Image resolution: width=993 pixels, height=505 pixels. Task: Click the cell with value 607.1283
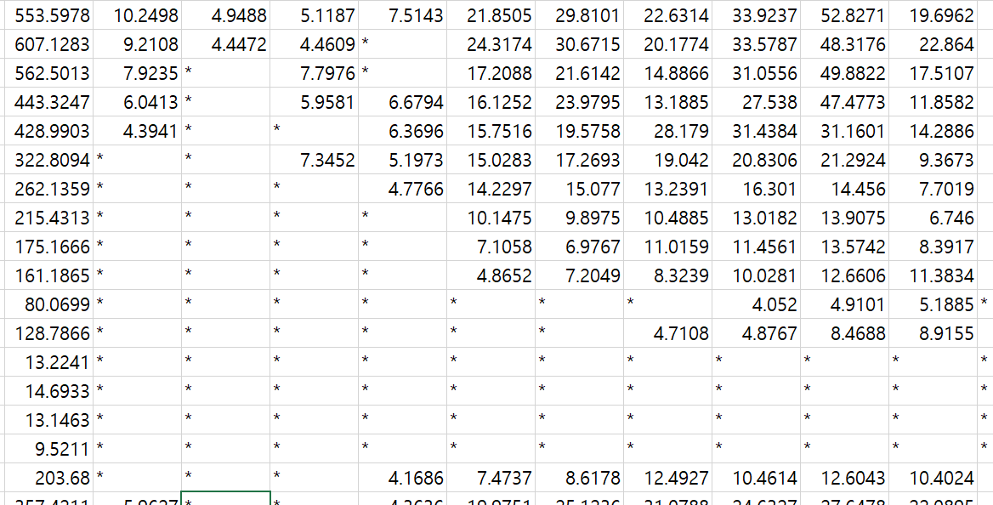(53, 44)
